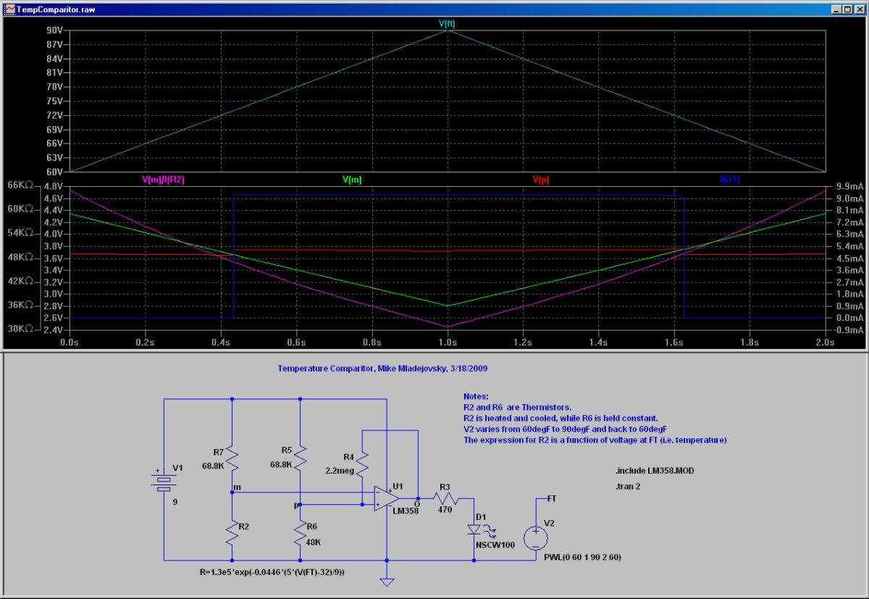Close the TempComparitor.raw waveform window
This screenshot has width=869, height=599.
point(860,10)
